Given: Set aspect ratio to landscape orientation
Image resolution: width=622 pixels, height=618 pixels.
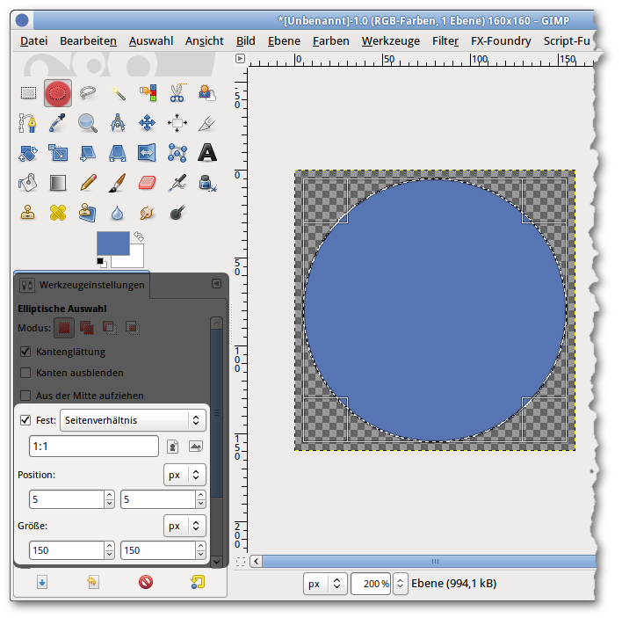Looking at the screenshot, I should [196, 447].
